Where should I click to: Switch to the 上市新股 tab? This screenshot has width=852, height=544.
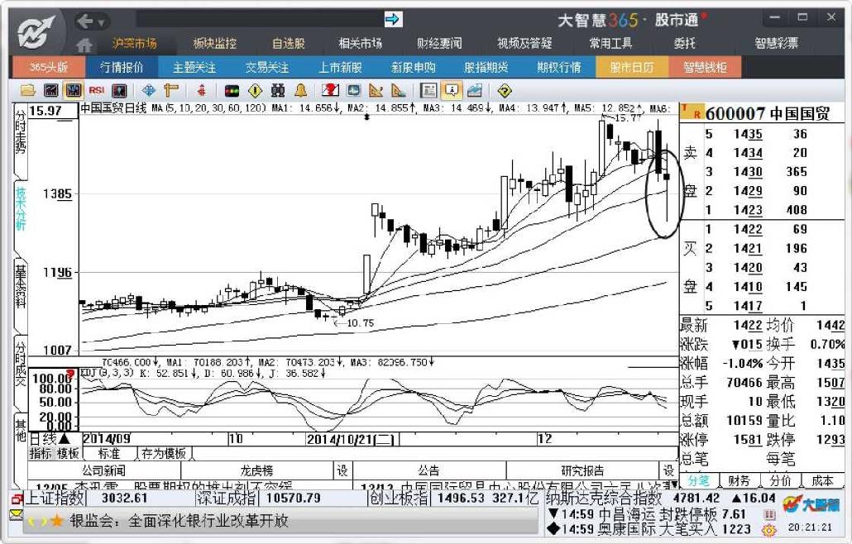tap(340, 67)
